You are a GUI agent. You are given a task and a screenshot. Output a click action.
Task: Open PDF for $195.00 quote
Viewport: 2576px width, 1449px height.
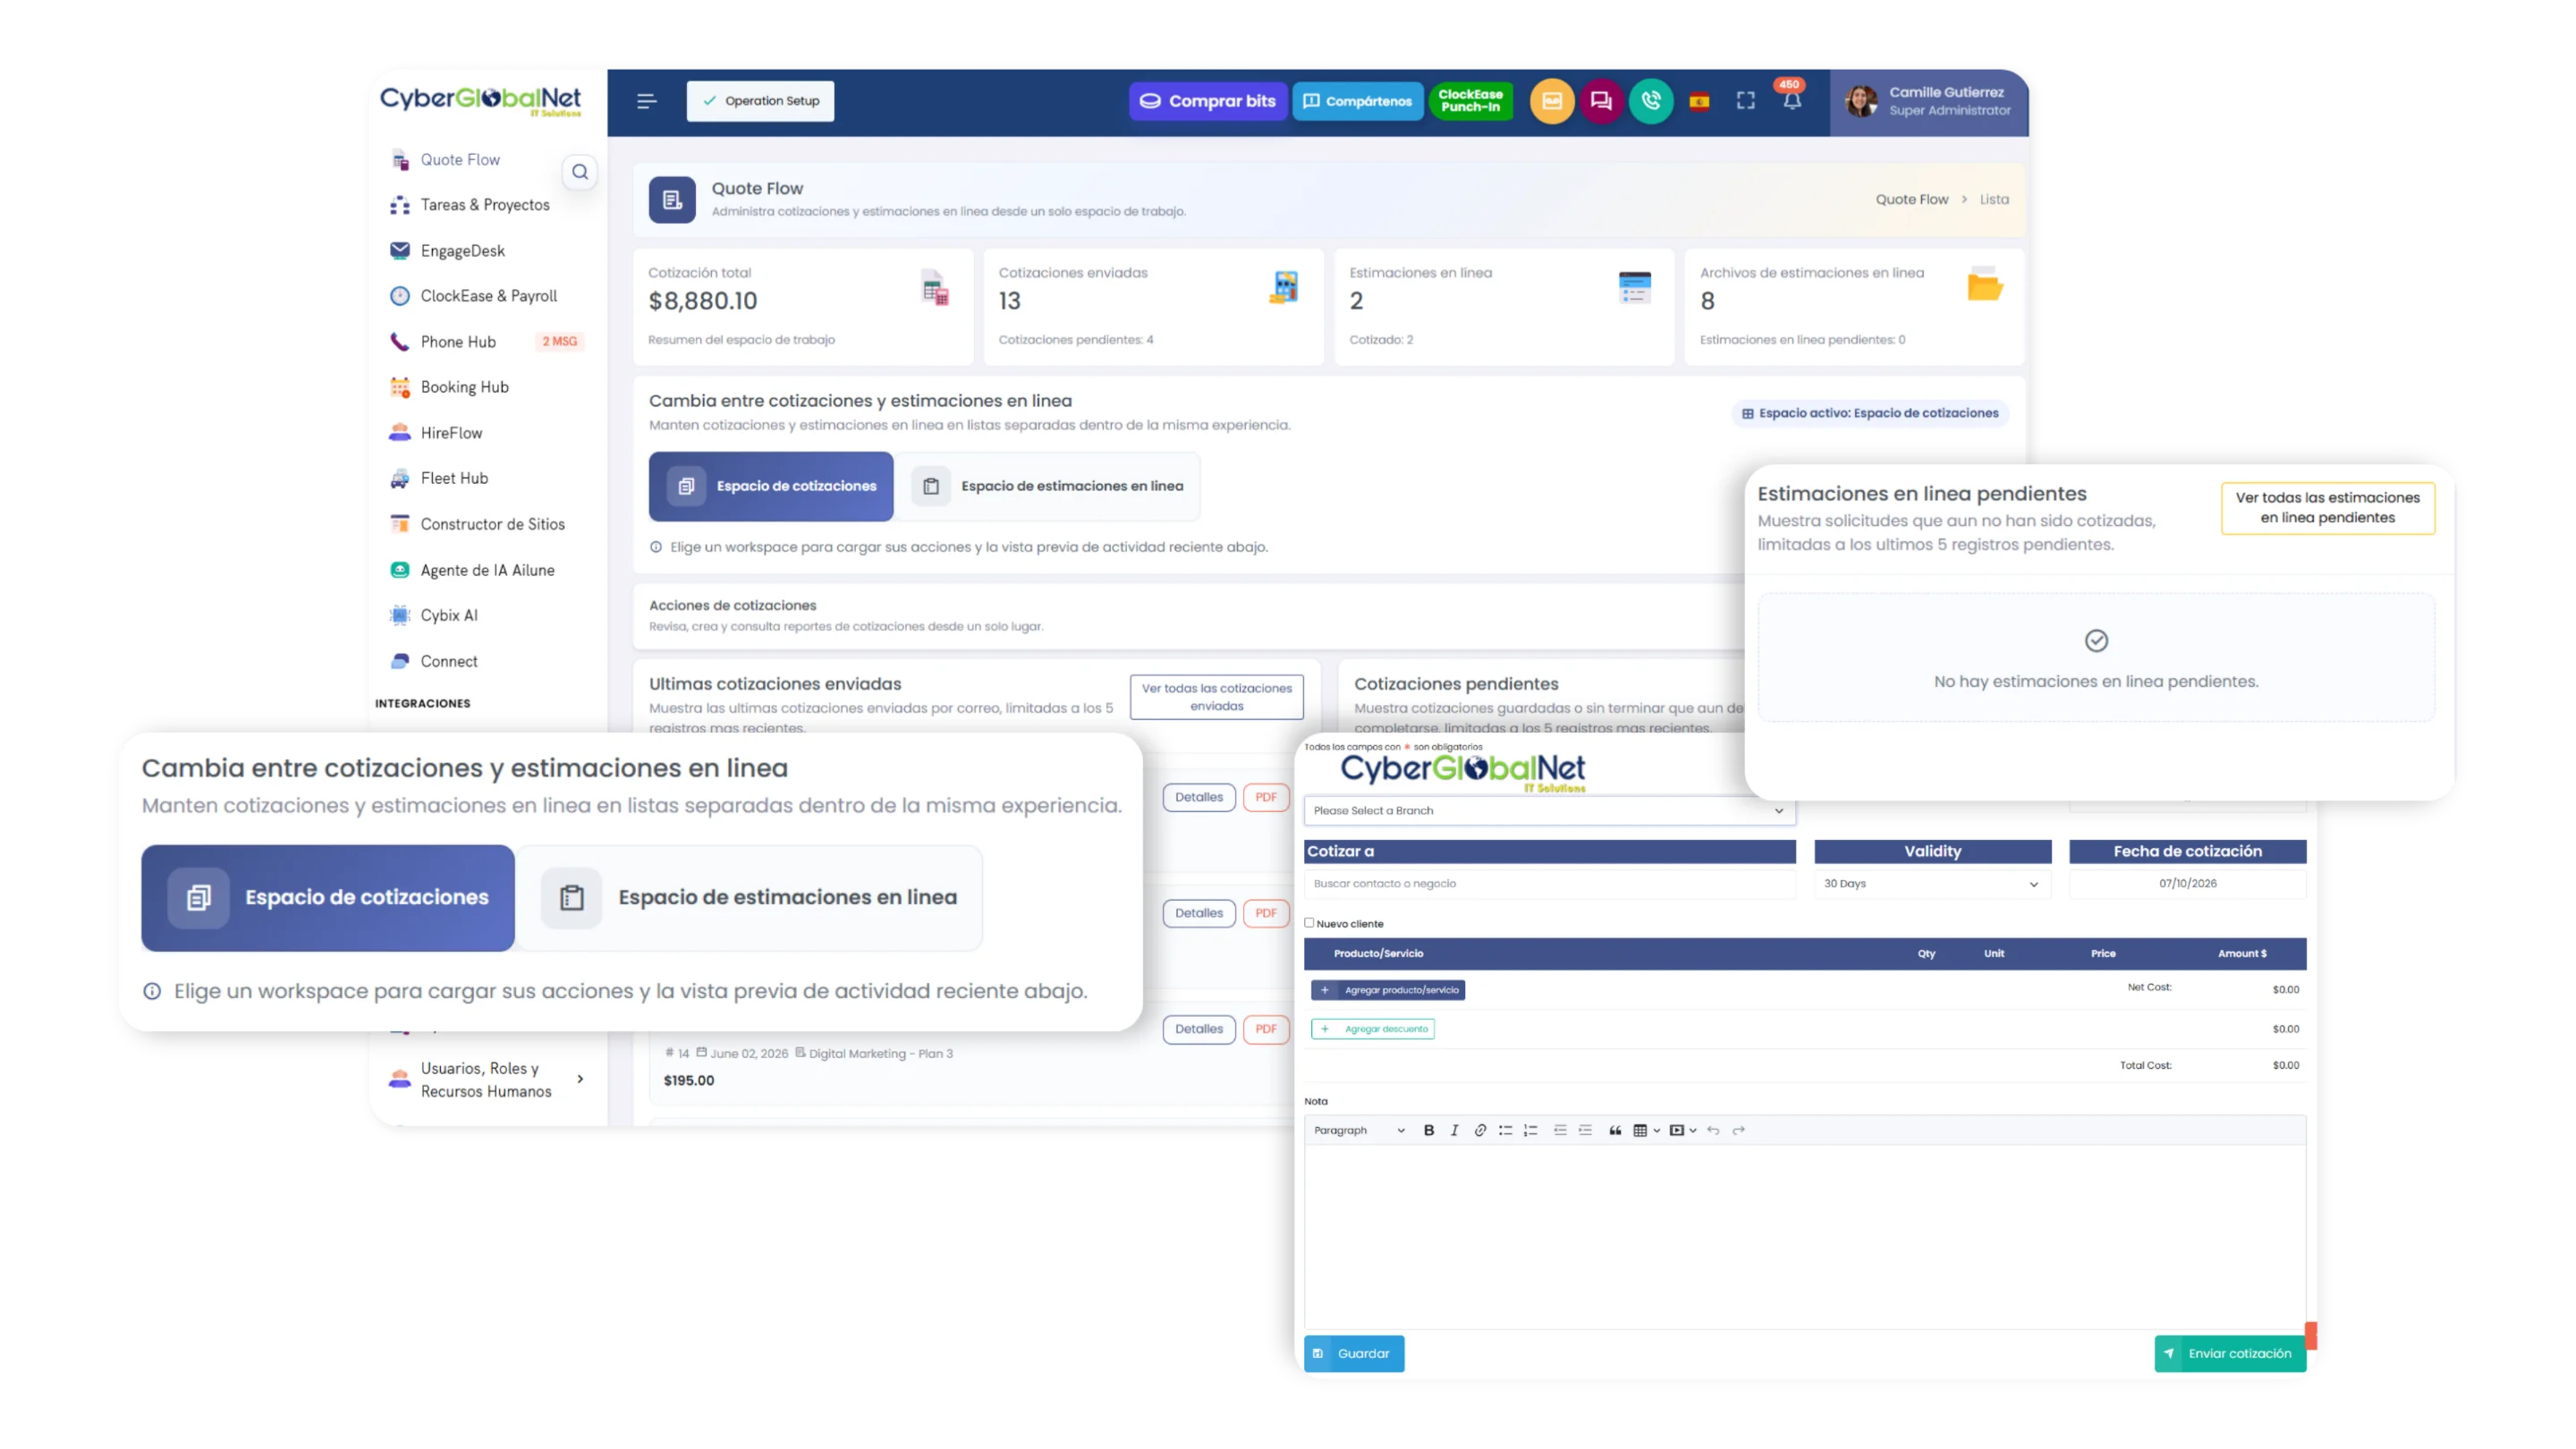[1265, 1029]
